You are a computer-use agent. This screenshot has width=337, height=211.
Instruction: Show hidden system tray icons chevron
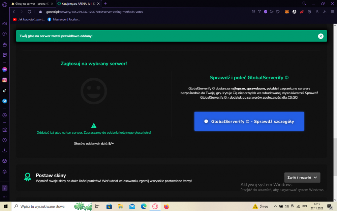point(275,206)
